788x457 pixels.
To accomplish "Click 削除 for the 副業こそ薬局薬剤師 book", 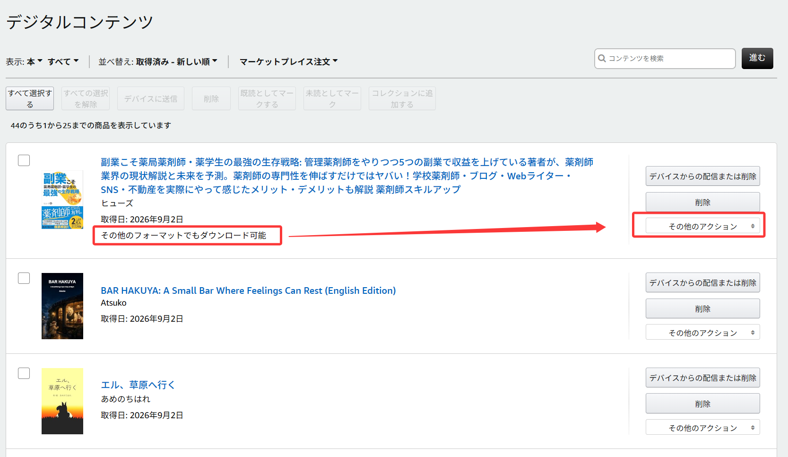I will (702, 202).
